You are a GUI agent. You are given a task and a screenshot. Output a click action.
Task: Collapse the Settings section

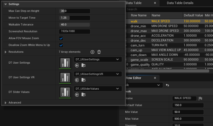pyautogui.click(x=6, y=4)
